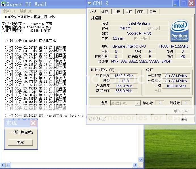This screenshot has width=196, height=169.
Task: Click instruction set field MMX, SSE, SSE2
Action: tap(150, 61)
